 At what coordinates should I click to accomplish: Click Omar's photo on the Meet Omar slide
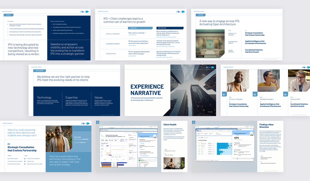(x=59, y=139)
